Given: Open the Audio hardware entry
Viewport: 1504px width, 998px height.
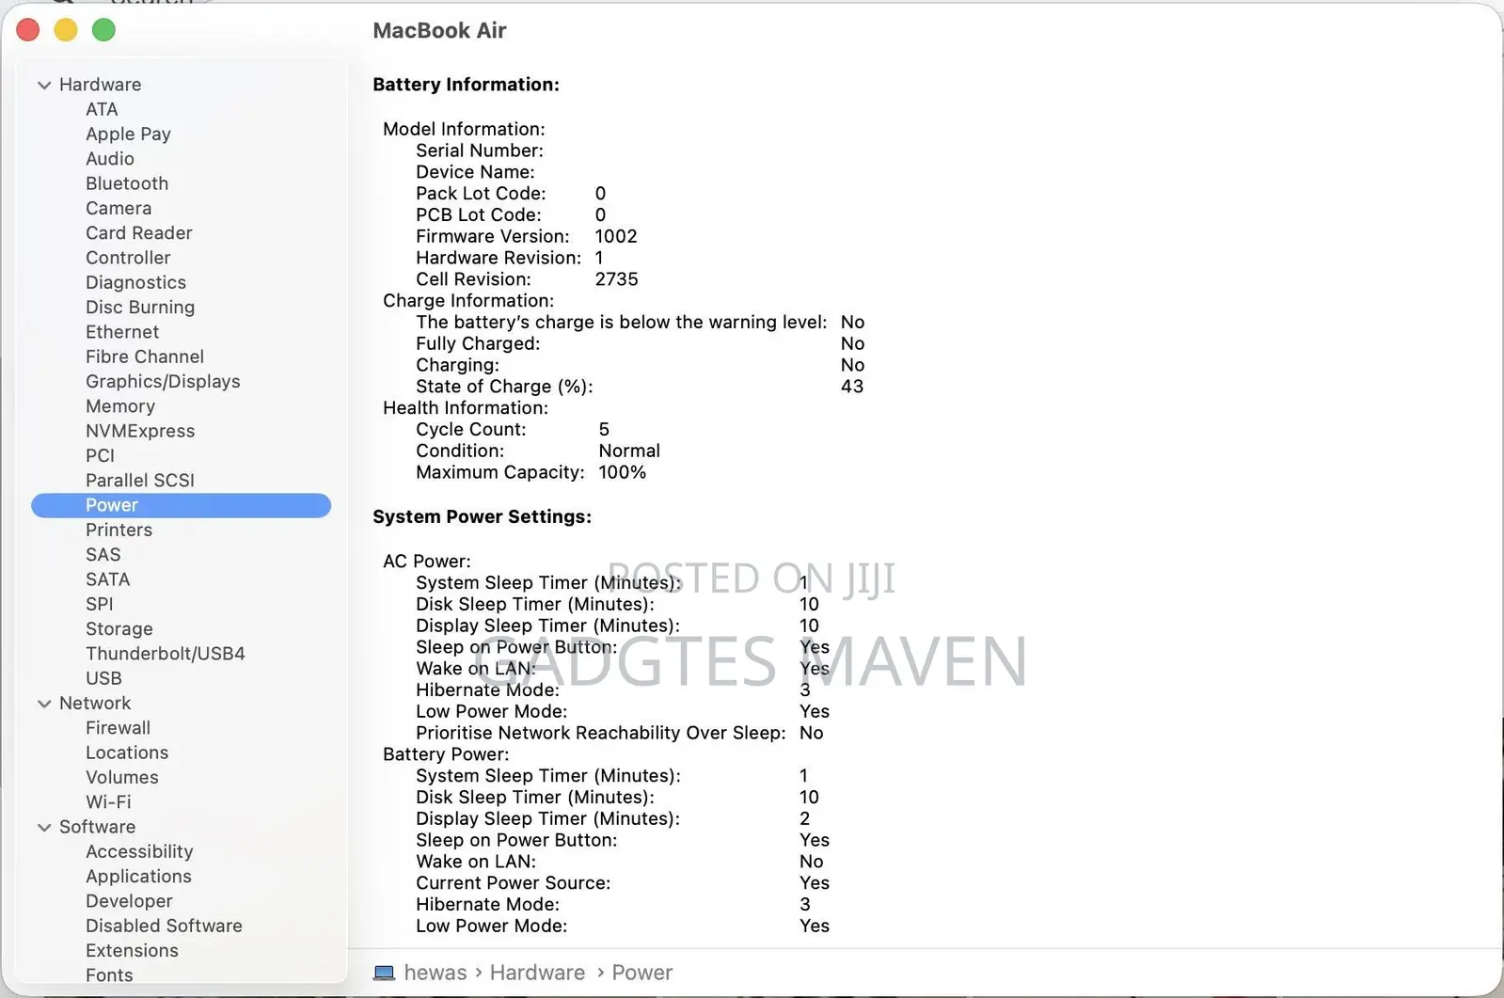Looking at the screenshot, I should point(110,159).
